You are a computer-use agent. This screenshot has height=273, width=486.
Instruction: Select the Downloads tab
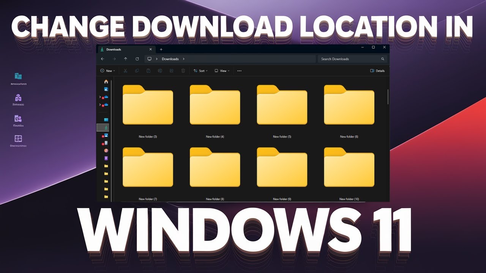click(126, 49)
